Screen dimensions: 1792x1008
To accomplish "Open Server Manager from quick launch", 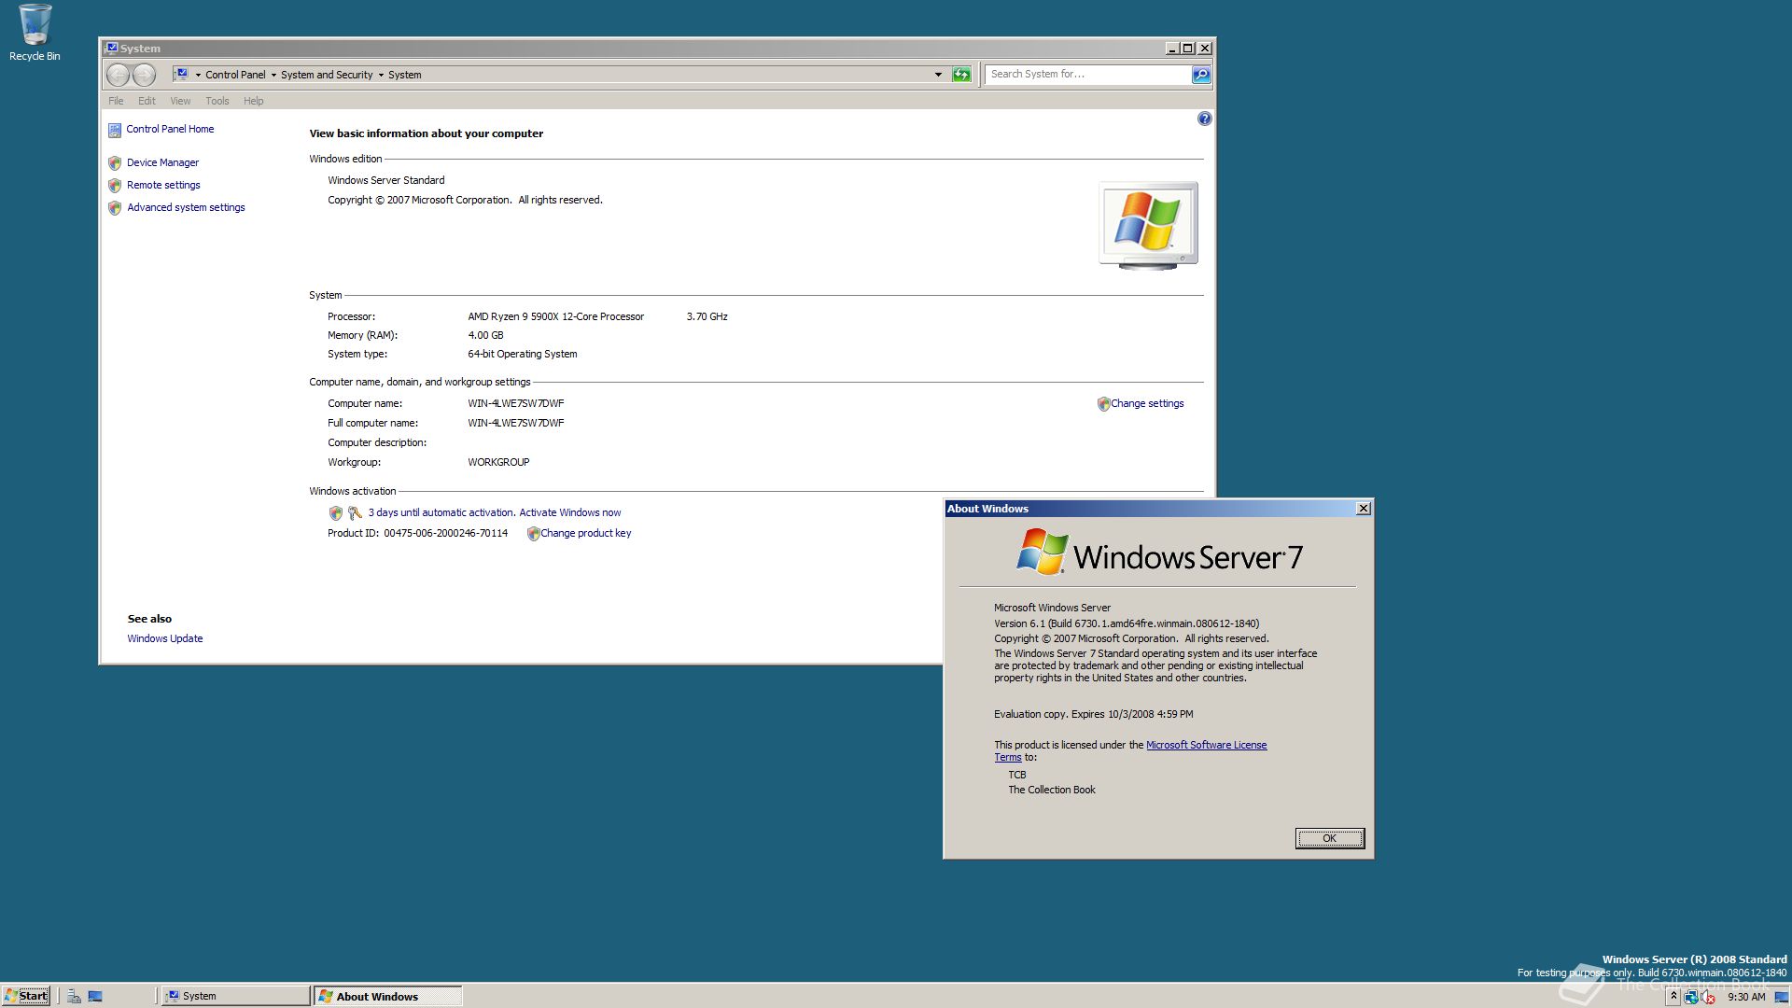I will tap(74, 996).
